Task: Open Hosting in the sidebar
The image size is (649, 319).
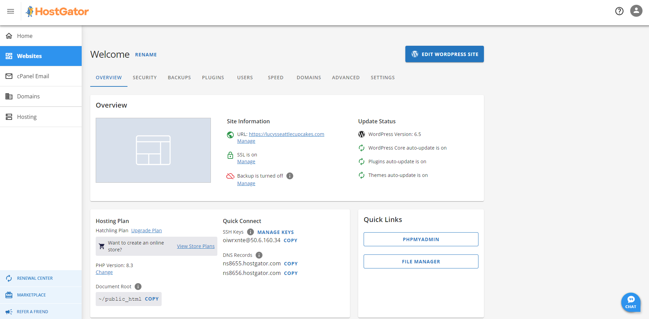Action: (x=41, y=117)
